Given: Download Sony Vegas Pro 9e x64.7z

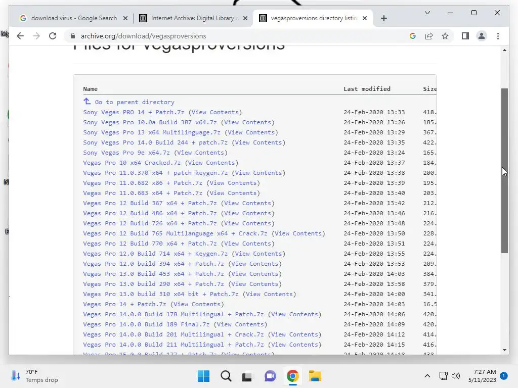Looking at the screenshot, I should 126,153.
